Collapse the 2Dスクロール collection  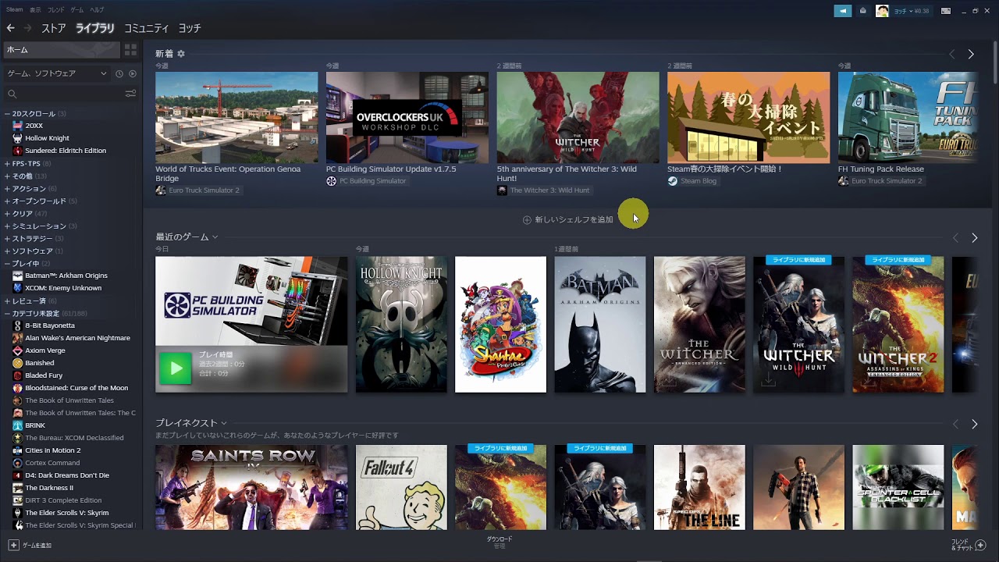7,114
